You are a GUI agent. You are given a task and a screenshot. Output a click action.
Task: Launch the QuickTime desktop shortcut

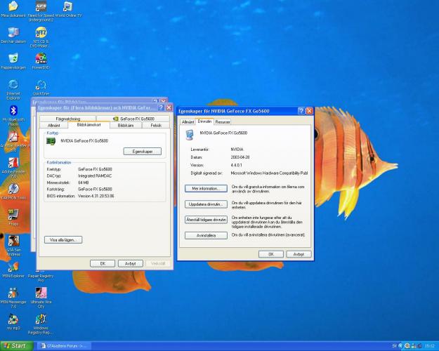pyautogui.click(x=41, y=86)
